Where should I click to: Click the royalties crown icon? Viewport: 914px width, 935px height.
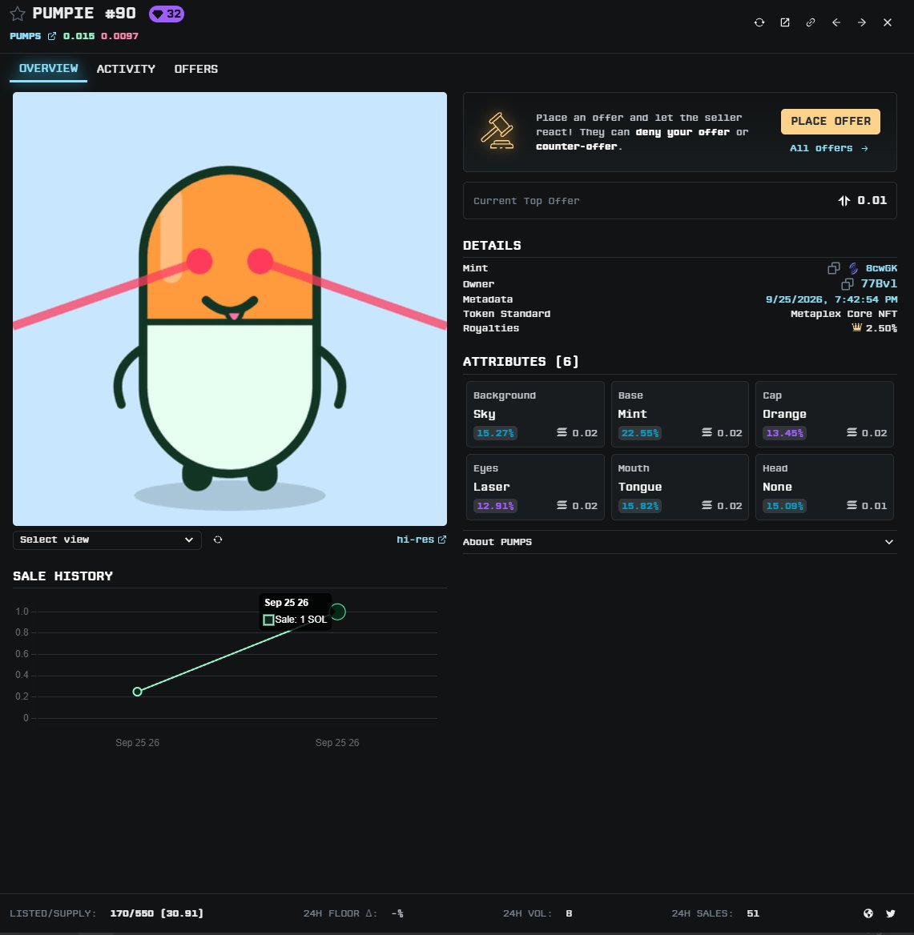click(857, 327)
